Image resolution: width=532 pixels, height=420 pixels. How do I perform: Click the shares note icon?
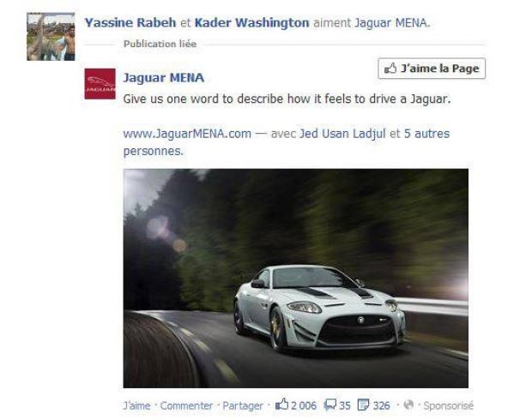363,405
